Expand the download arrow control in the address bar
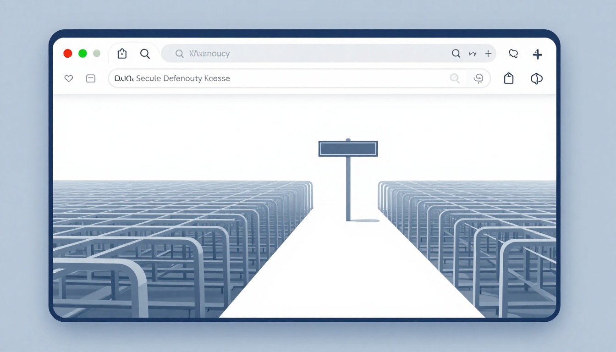616x352 pixels. (x=478, y=78)
